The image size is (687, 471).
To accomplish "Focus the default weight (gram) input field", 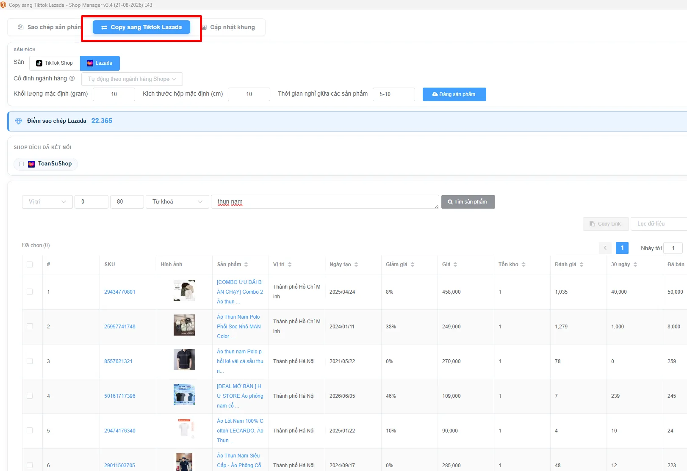I will (x=114, y=94).
